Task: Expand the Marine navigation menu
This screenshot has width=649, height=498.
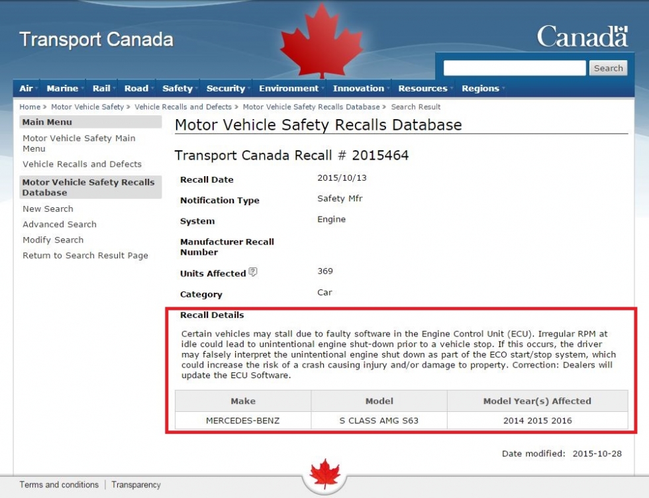Action: tap(63, 88)
